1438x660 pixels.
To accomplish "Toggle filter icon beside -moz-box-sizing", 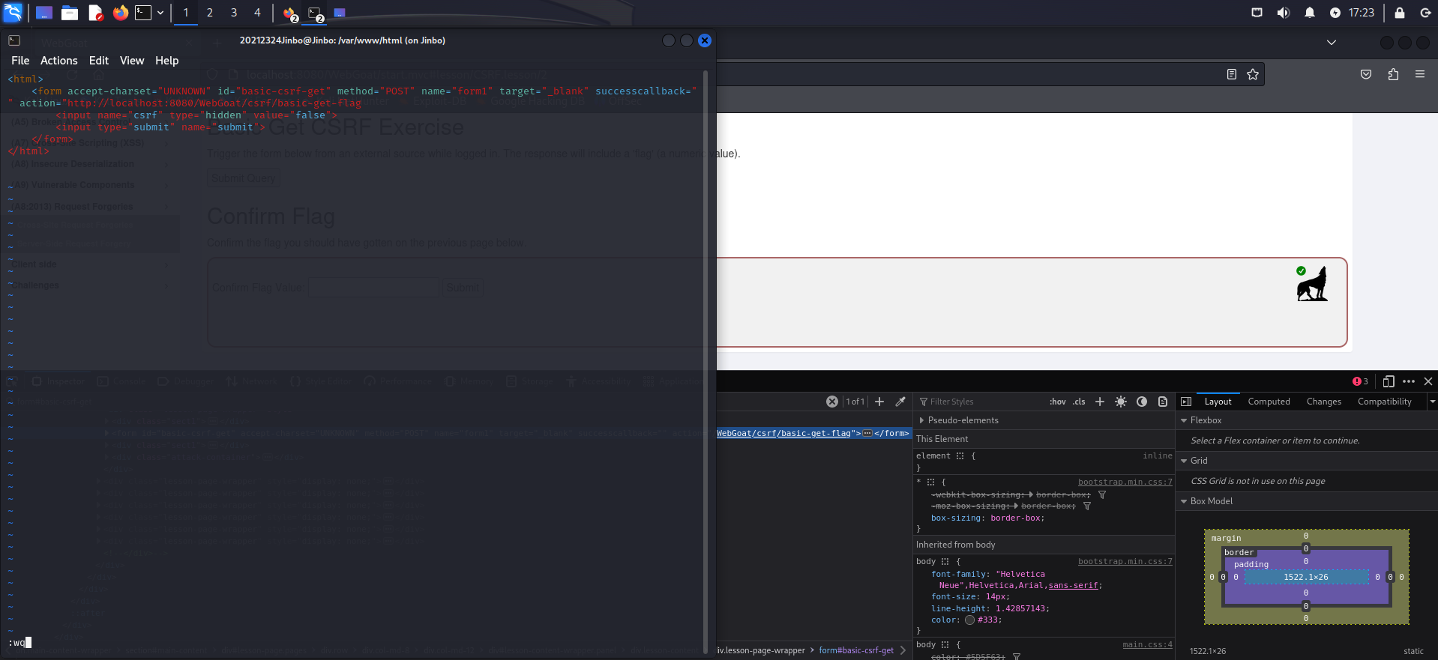I will (x=1087, y=506).
